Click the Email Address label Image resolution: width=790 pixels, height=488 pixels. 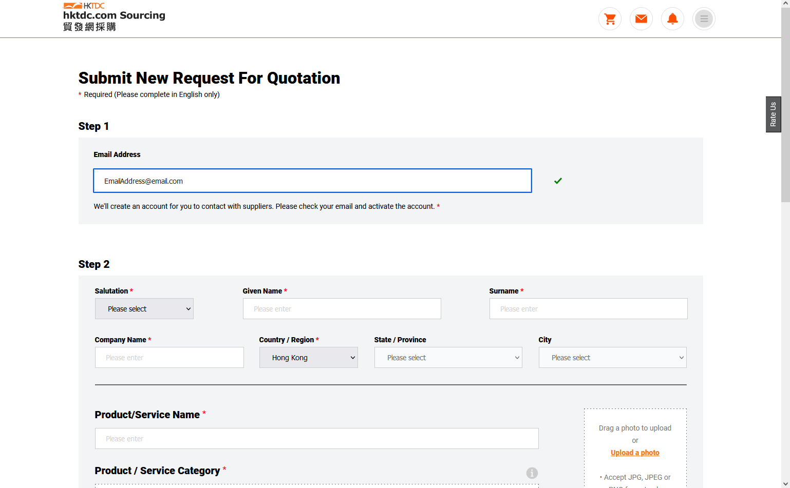click(117, 154)
